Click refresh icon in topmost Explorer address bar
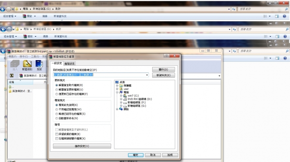 [234, 9]
